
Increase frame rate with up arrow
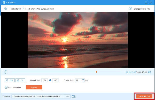(83, 79)
